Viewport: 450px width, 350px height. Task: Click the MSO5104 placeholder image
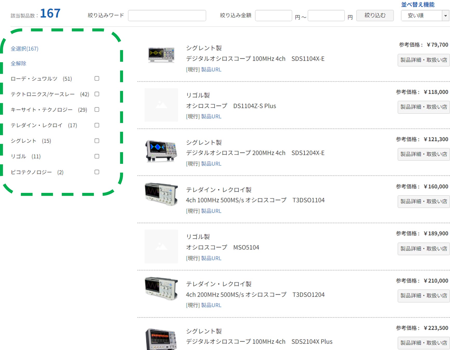(161, 247)
